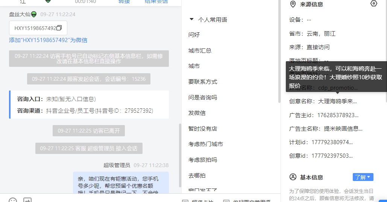The width and height of the screenshot is (387, 202).
Task: Open the image upload icon in the input bar
Action: (27, 200)
